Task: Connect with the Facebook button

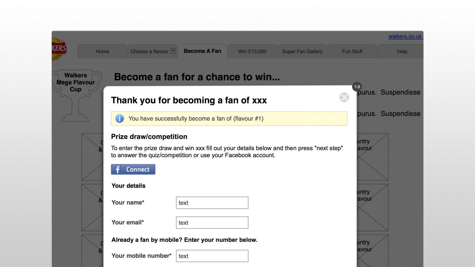Action: tap(133, 169)
